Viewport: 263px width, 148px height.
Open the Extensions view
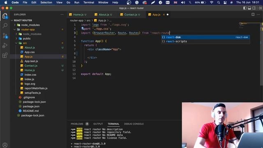[x=5, y=55]
